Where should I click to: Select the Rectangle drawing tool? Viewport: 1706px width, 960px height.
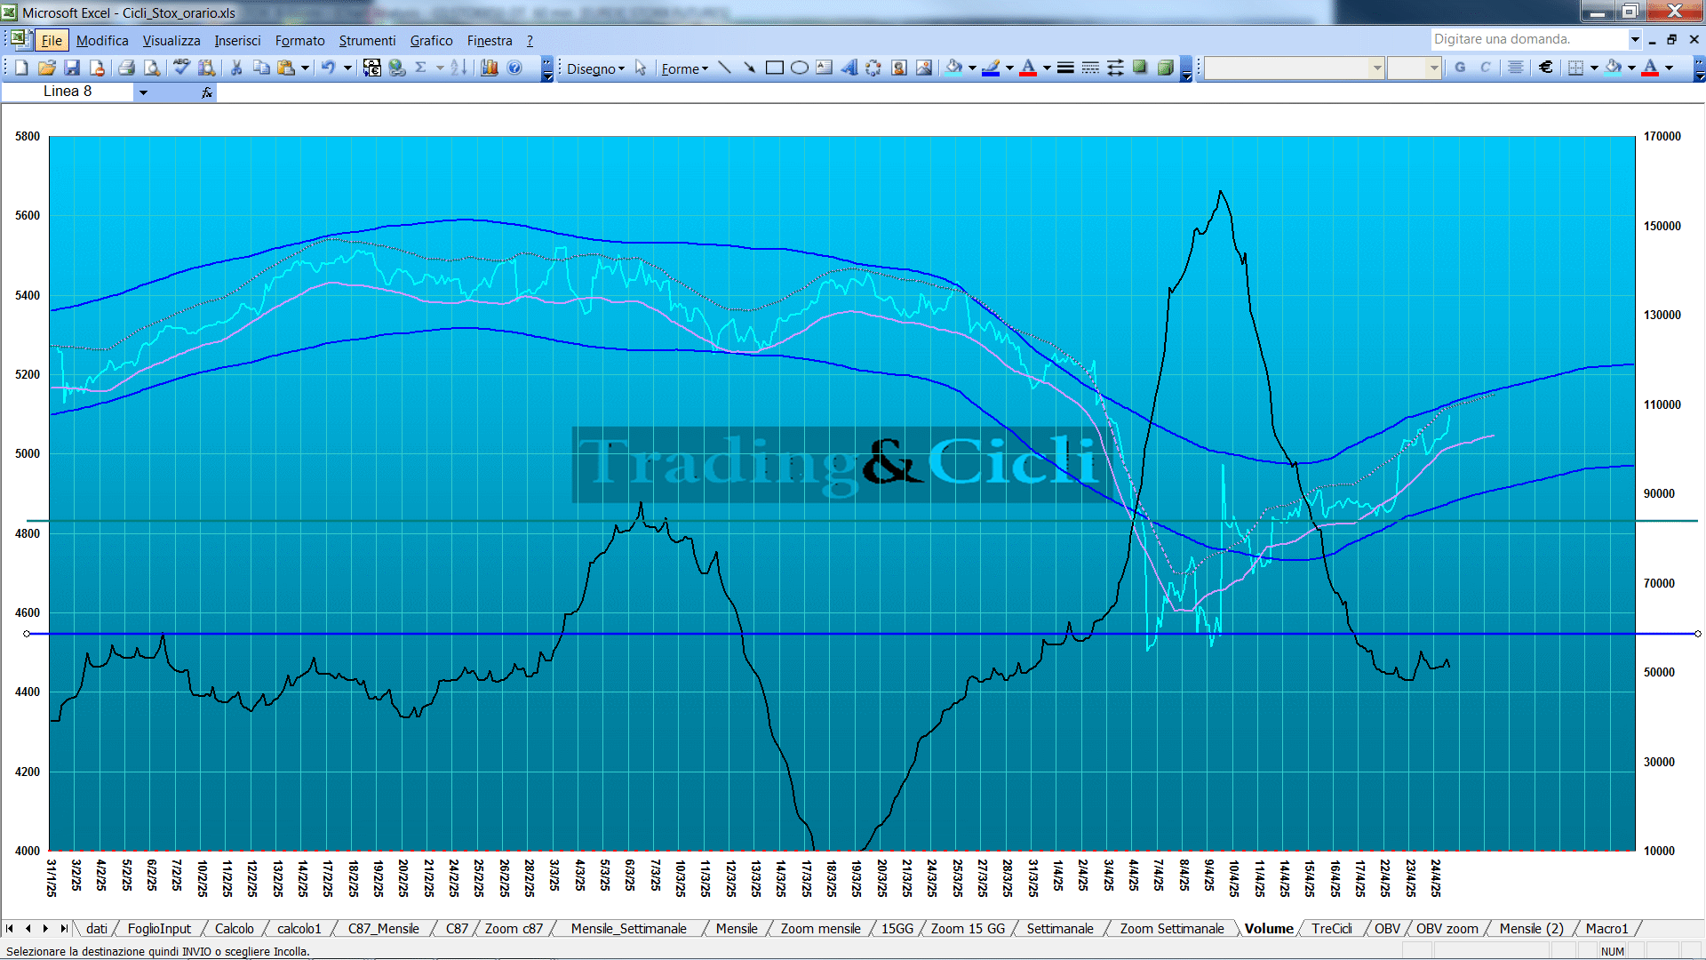(x=774, y=68)
